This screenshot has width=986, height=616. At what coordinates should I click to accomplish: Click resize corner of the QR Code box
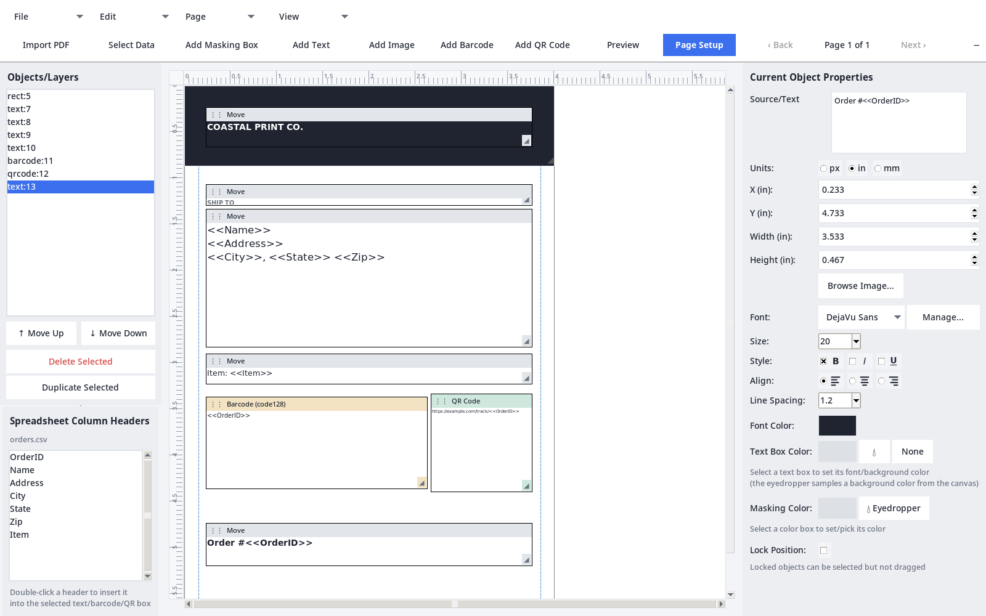[526, 485]
